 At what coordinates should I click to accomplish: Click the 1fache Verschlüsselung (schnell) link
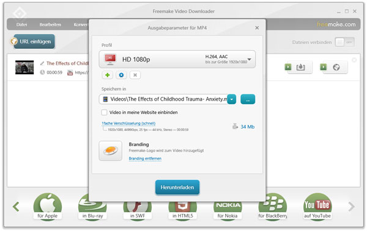tap(128, 123)
